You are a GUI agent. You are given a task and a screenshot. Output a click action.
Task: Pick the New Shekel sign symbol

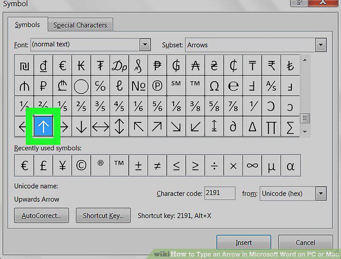pos(24,65)
